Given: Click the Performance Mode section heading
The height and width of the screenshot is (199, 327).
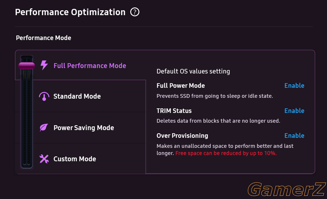Looking at the screenshot, I should [43, 38].
